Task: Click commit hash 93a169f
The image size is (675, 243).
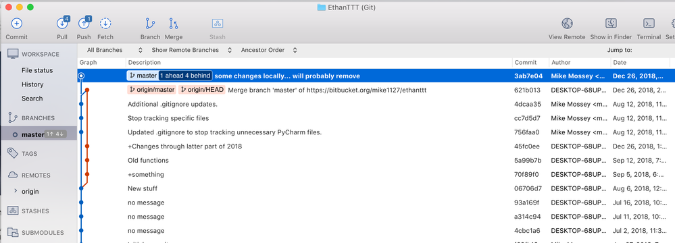Action: (527, 202)
